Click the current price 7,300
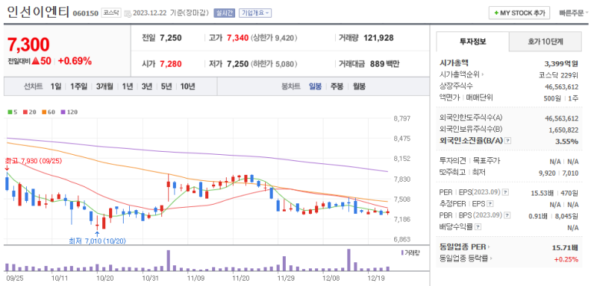 [x=28, y=45]
